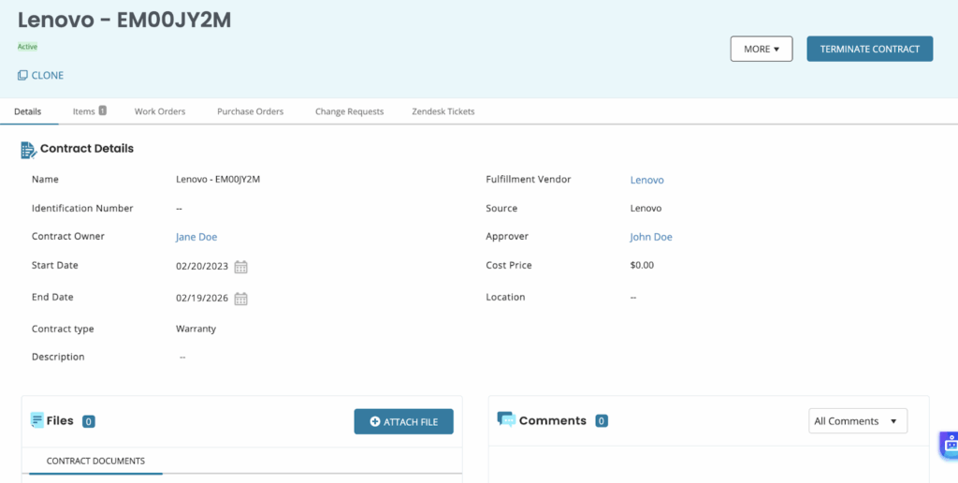Click the Description label

point(58,357)
